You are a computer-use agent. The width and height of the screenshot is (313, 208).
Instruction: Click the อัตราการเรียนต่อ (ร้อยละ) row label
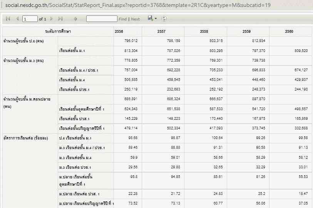coord(25,138)
